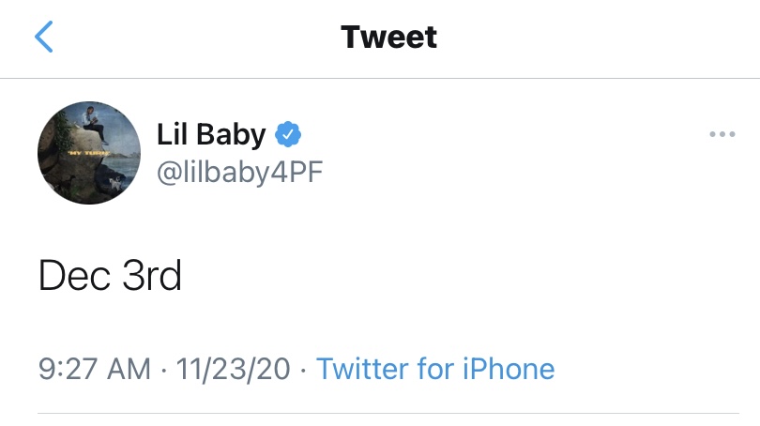Open the three-dot more options menu
Screen dimensions: 760x426
point(722,134)
